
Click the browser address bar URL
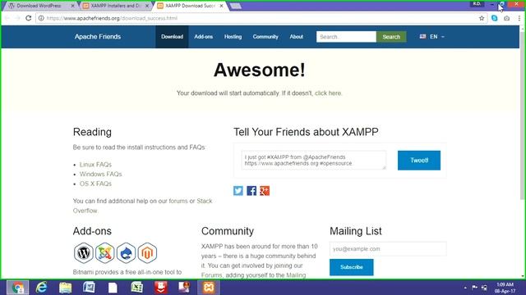(112, 18)
